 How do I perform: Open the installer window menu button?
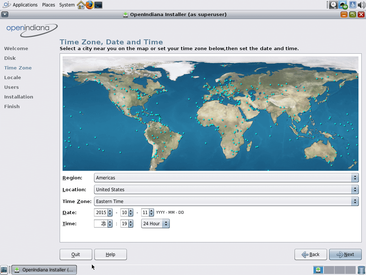point(5,14)
